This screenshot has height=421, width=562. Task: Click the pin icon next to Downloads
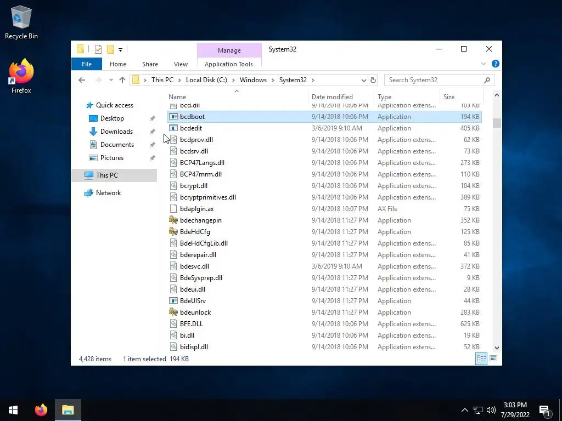tap(153, 132)
